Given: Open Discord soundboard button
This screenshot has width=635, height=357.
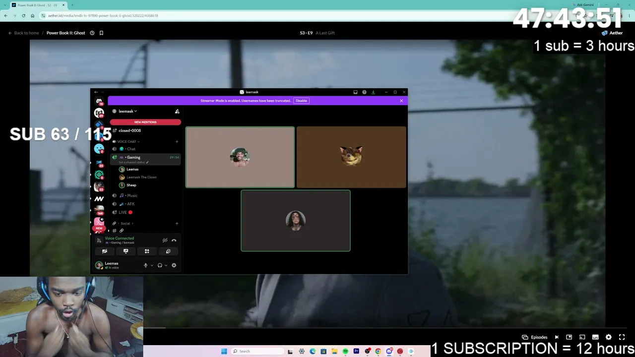Looking at the screenshot, I should point(168,251).
